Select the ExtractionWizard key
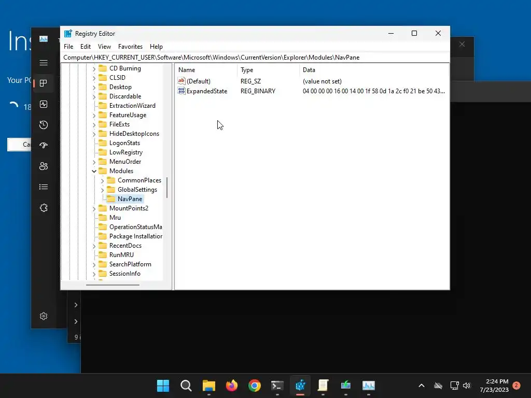 132,106
